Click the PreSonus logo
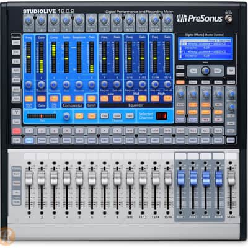 (x=200, y=19)
